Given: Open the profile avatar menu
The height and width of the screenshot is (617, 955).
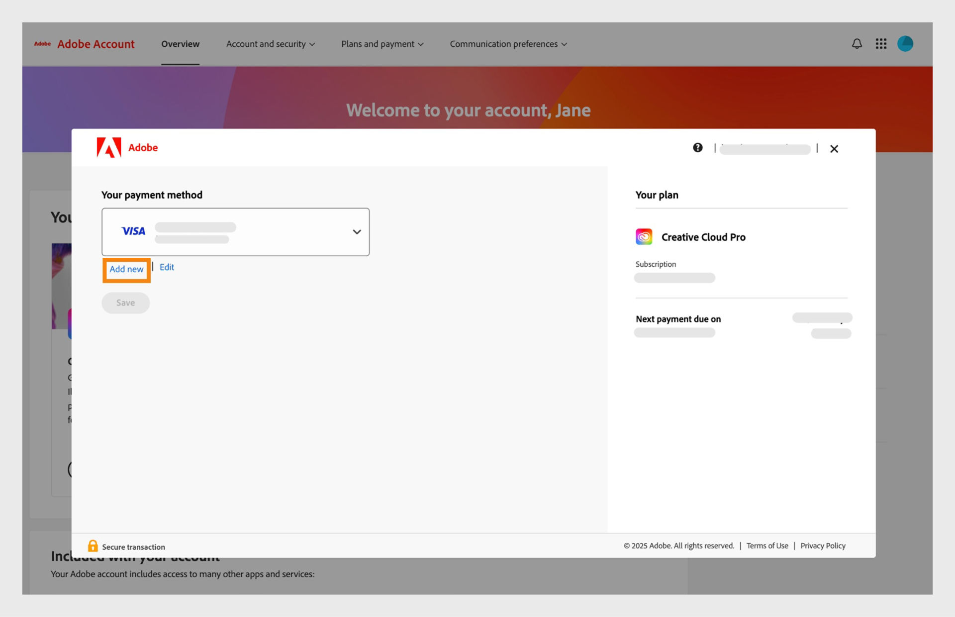Looking at the screenshot, I should pyautogui.click(x=905, y=44).
